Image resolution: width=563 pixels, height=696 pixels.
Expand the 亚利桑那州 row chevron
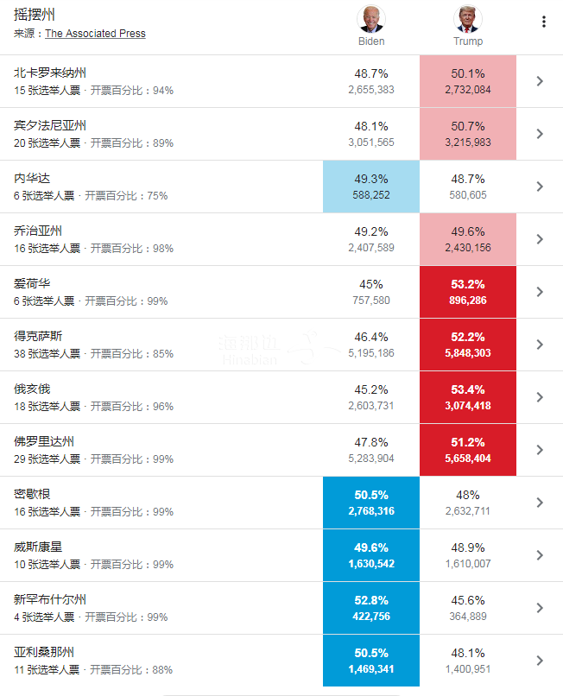(x=540, y=661)
